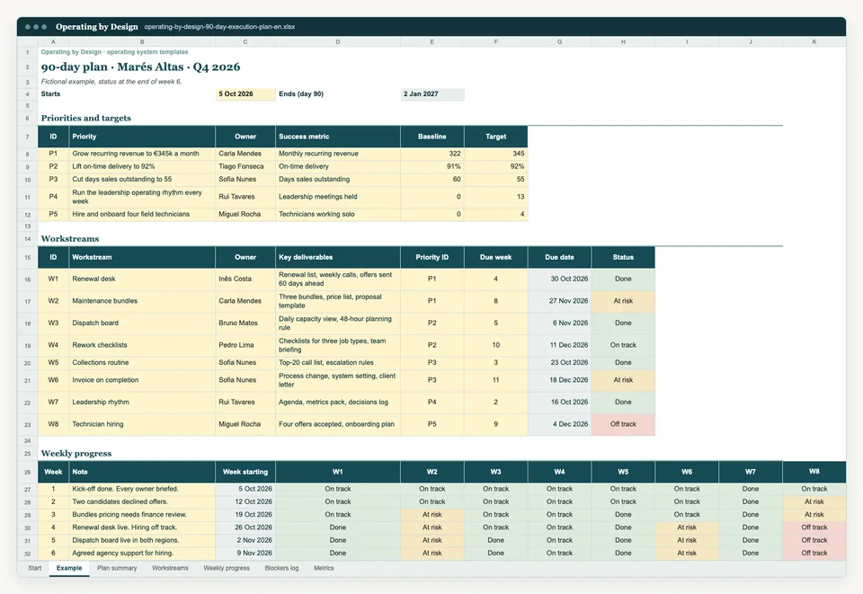Select the target value 345
The width and height of the screenshot is (863, 594).
coord(496,154)
